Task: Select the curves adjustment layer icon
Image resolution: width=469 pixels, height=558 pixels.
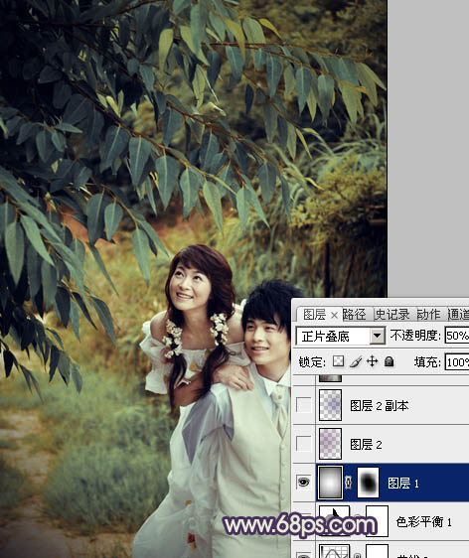Action: 334,551
